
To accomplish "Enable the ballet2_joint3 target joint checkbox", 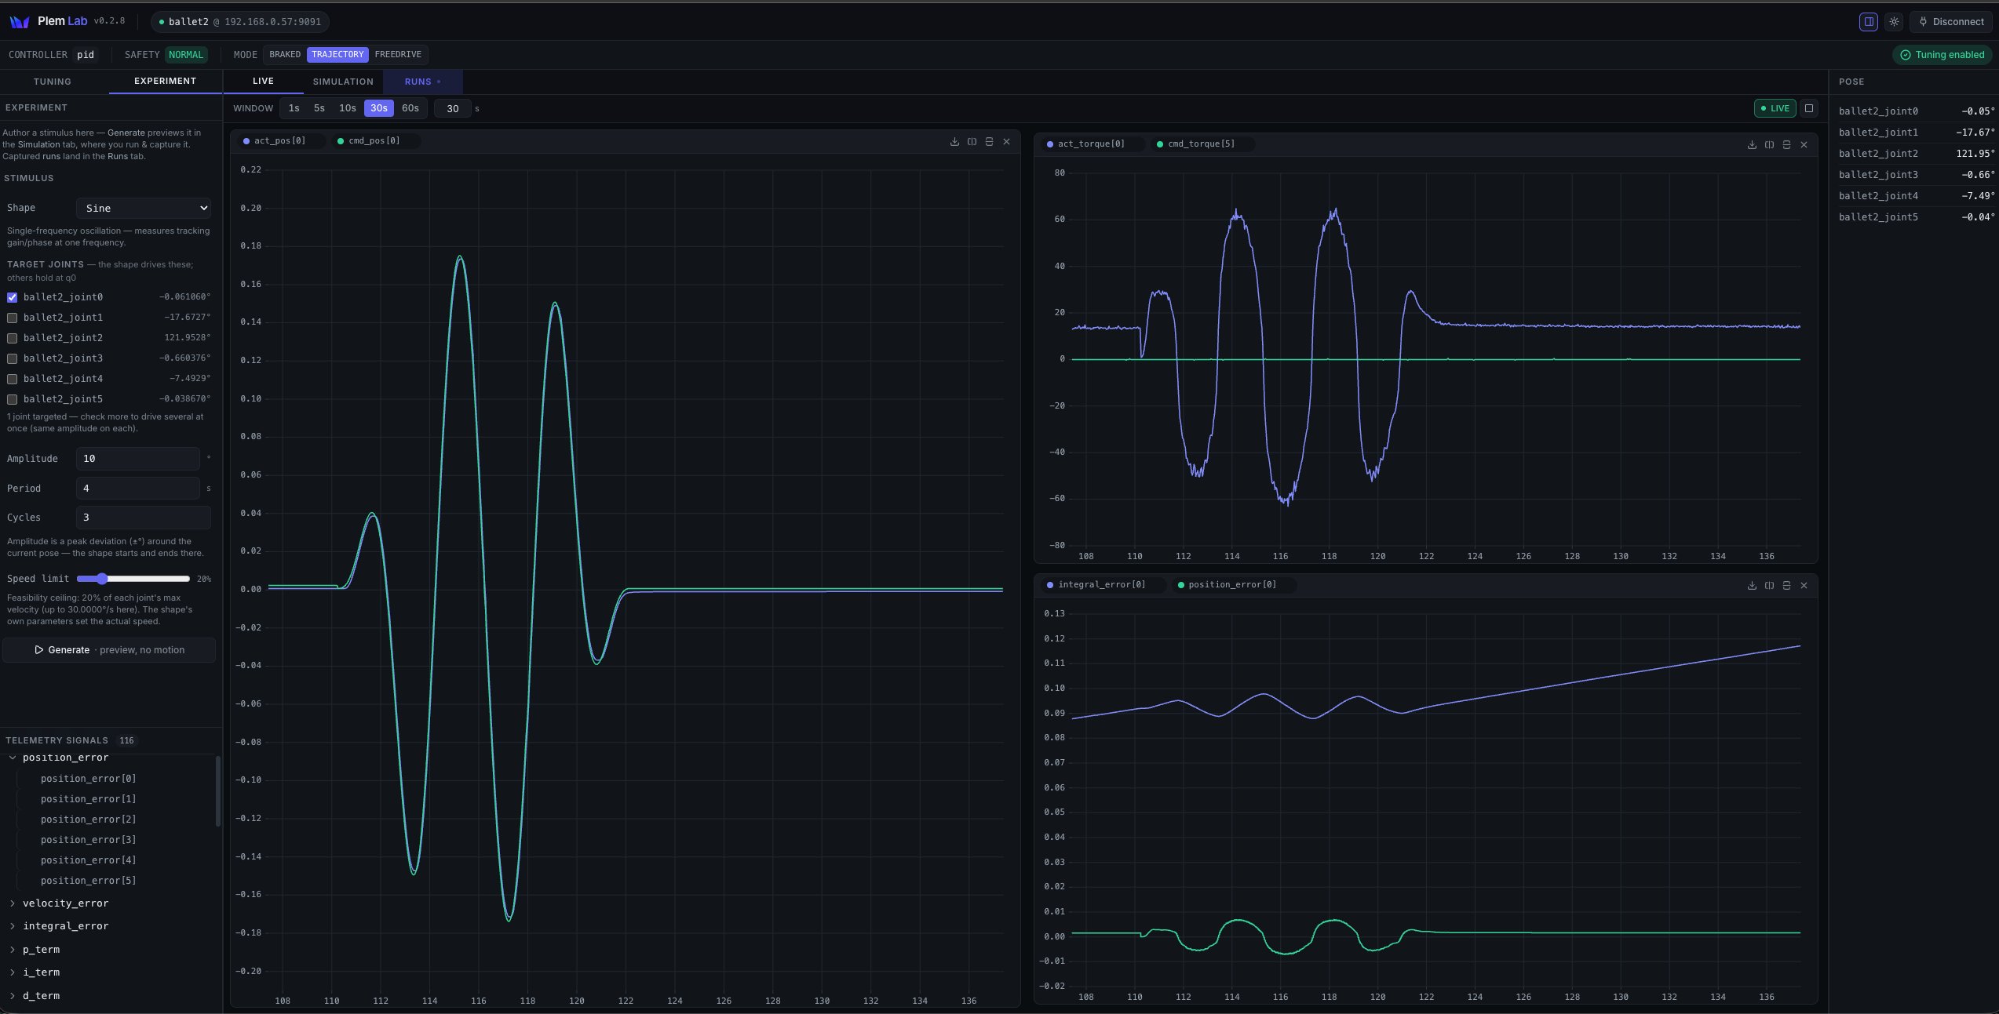I will (12, 358).
